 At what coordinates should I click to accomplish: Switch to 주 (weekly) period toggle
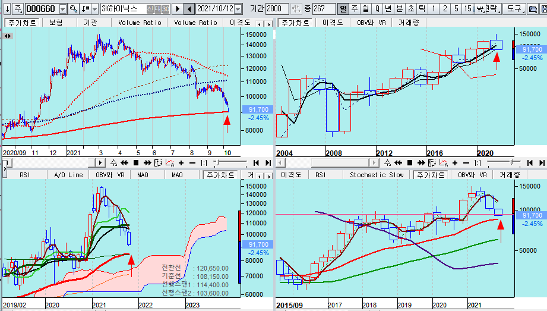coord(354,9)
